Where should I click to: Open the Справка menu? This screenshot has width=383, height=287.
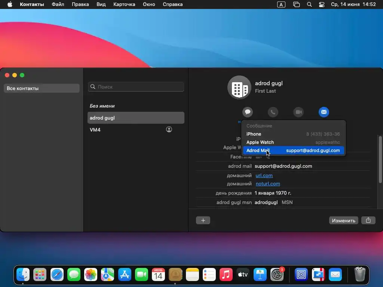click(x=172, y=4)
